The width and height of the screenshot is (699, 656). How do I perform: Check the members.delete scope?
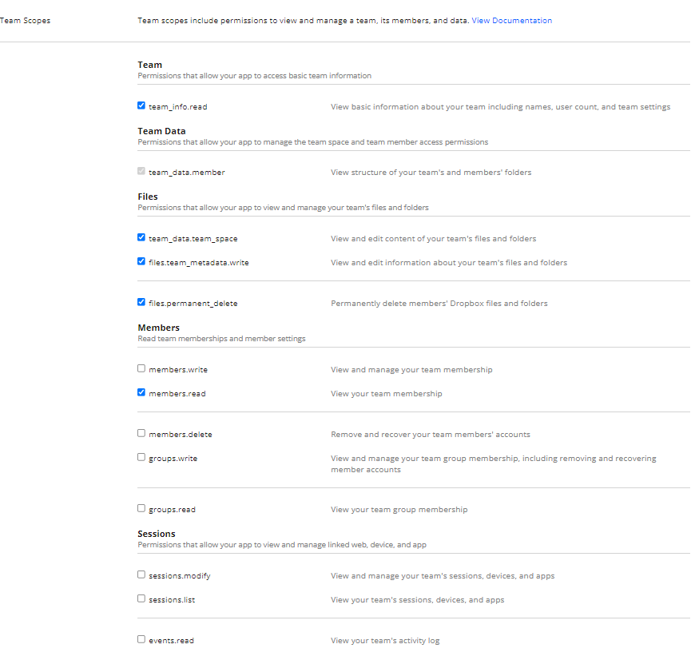(141, 433)
